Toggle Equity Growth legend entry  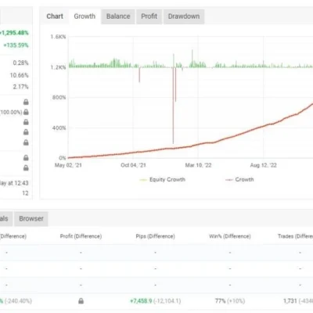(x=163, y=179)
